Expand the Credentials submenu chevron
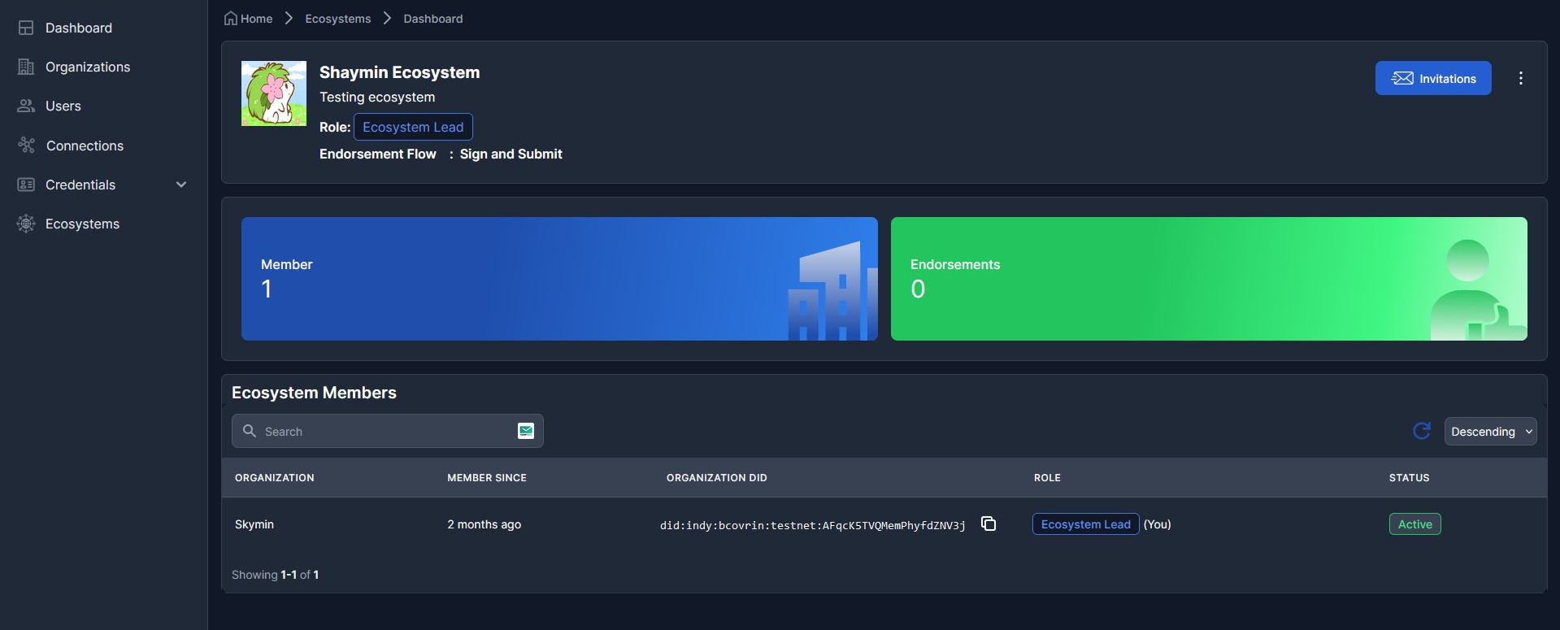The height and width of the screenshot is (630, 1560). click(181, 185)
